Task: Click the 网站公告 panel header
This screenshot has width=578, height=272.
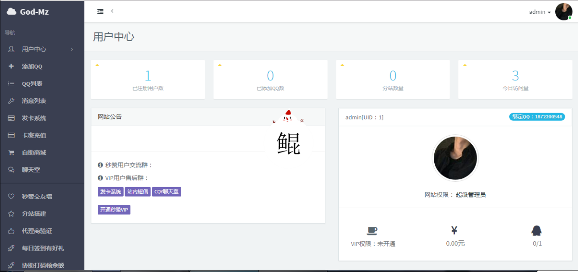Action: 208,117
